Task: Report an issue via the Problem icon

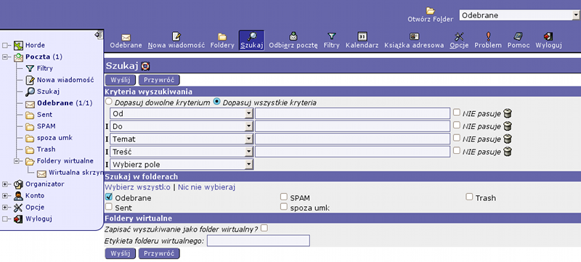Action: (x=488, y=36)
